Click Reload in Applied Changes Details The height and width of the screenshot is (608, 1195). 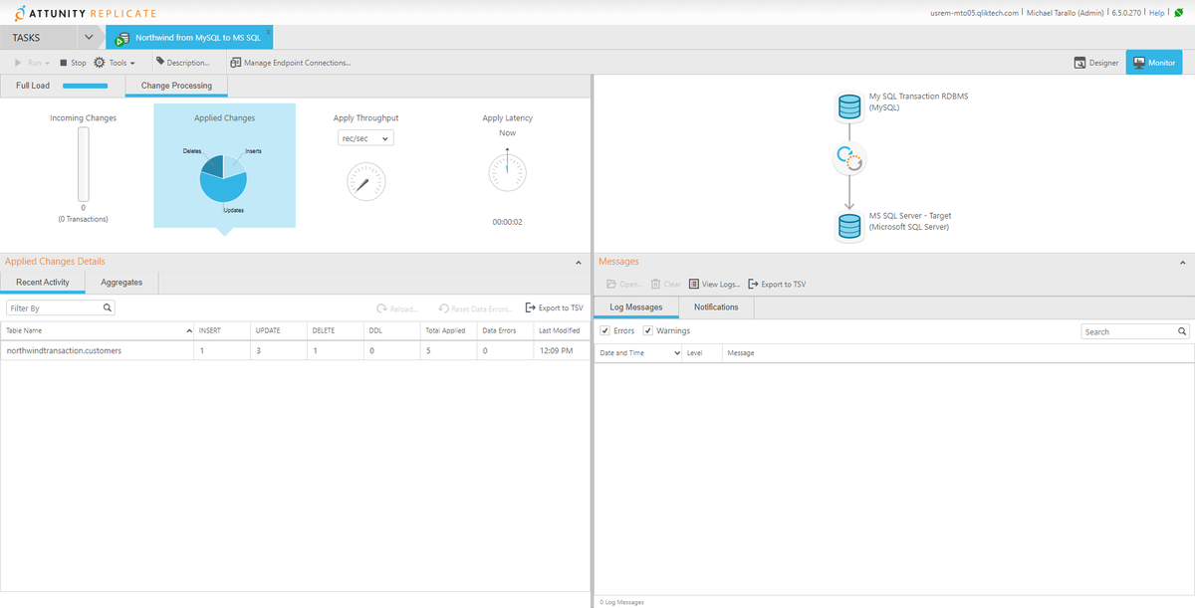[x=397, y=308]
